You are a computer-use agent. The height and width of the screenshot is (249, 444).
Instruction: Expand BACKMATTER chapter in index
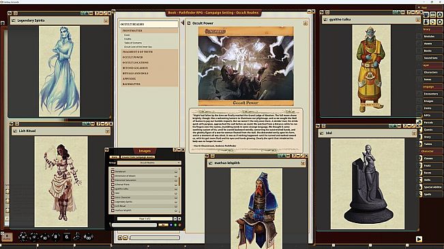(x=149, y=84)
